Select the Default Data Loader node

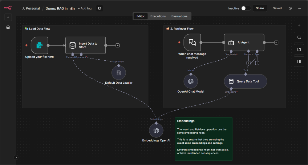point(119,73)
